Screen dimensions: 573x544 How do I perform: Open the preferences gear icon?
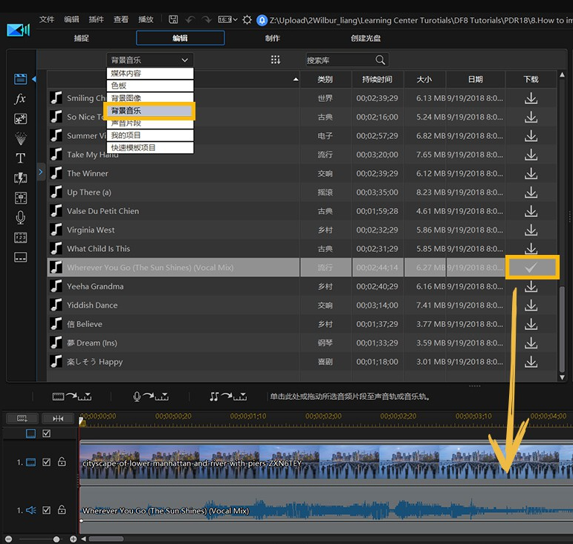coord(247,20)
